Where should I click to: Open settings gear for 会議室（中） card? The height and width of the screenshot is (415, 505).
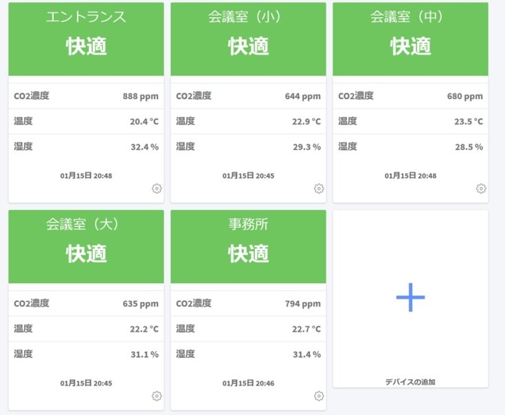(x=481, y=189)
